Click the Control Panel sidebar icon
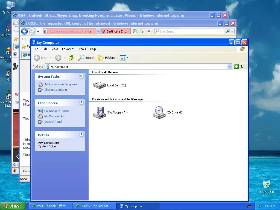Screen dimensions: 280x210 [40, 122]
